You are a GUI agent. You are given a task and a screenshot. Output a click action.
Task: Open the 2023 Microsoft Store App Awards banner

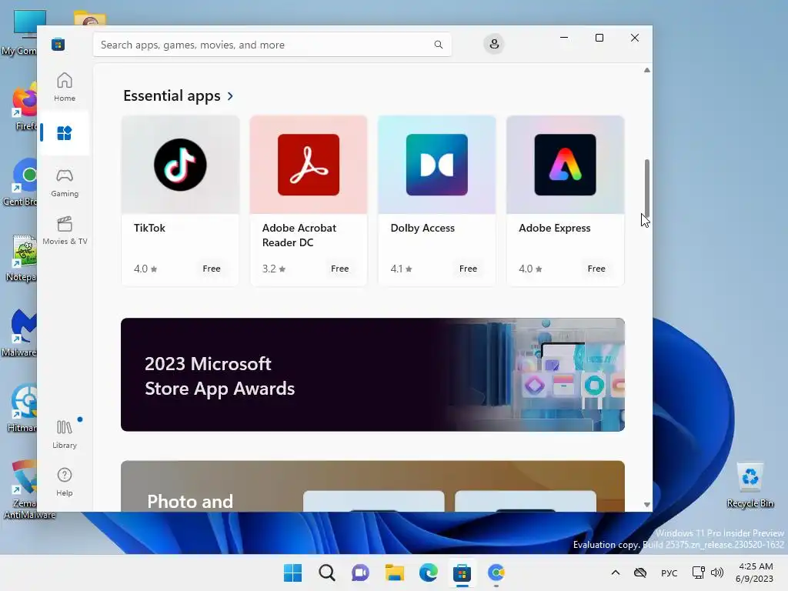tap(373, 375)
